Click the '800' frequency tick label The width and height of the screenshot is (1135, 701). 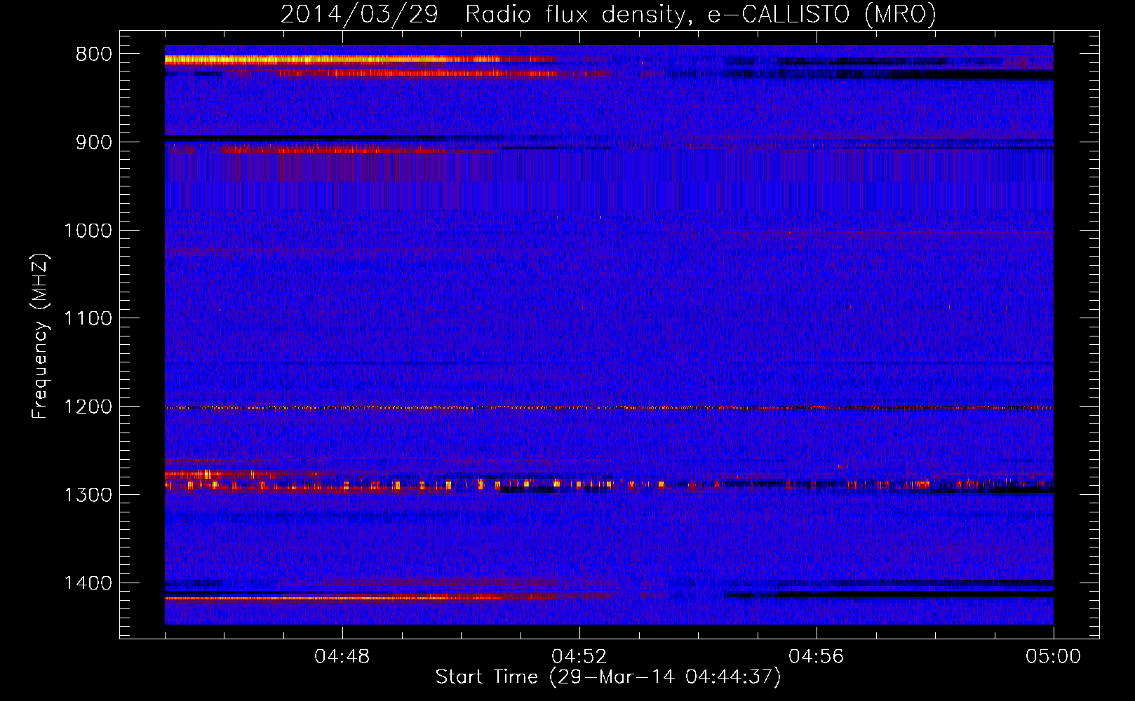coord(94,55)
